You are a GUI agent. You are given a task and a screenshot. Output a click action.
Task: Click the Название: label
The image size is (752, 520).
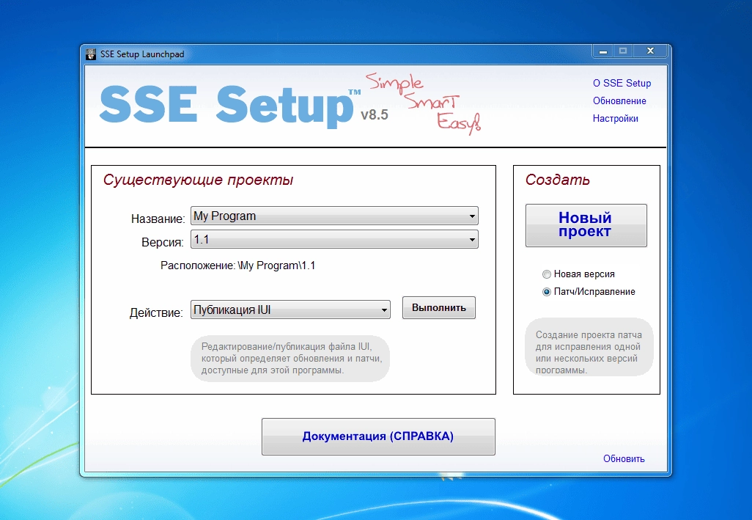158,219
